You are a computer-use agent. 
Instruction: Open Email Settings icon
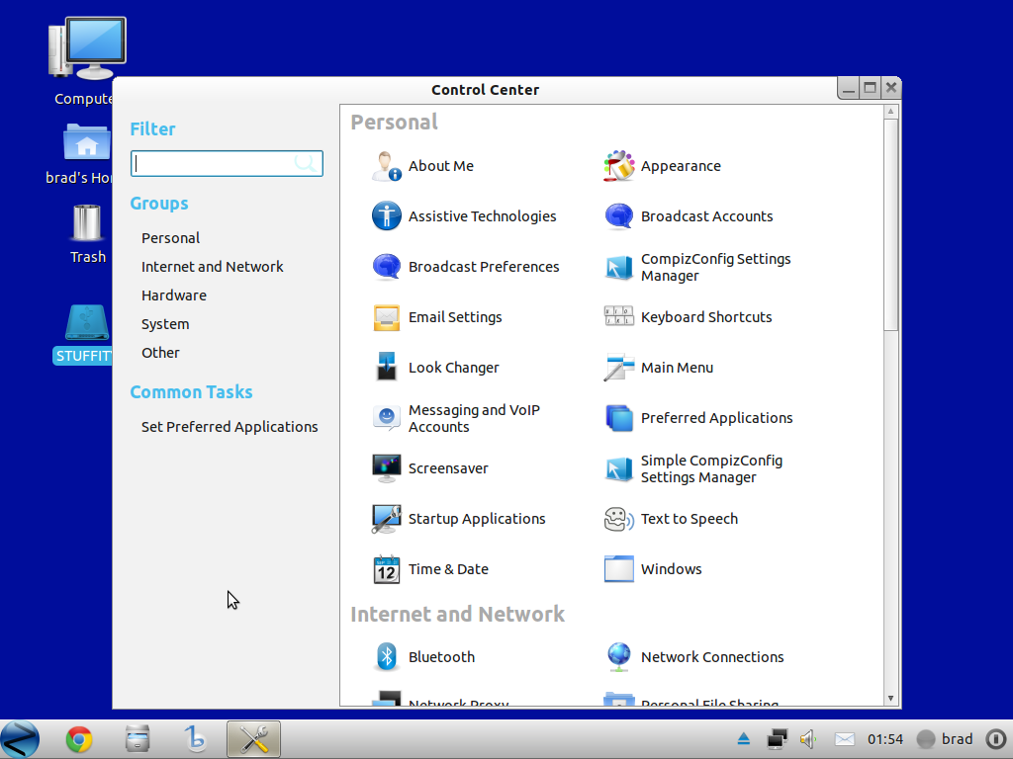(387, 317)
